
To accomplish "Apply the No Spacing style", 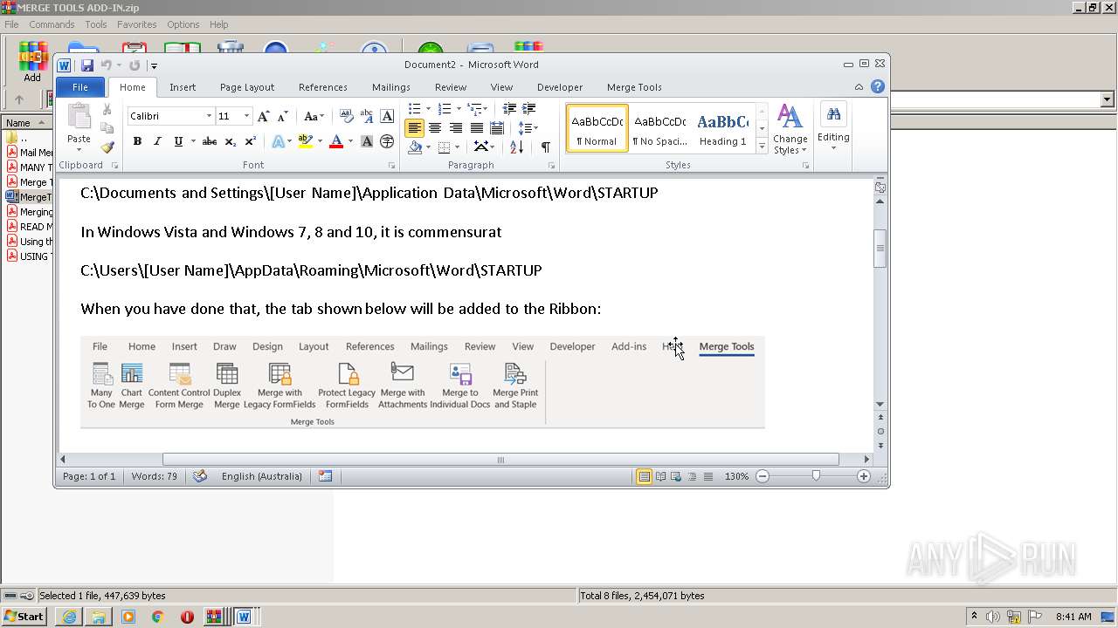I will point(659,128).
